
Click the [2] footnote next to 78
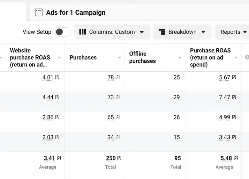point(117,77)
